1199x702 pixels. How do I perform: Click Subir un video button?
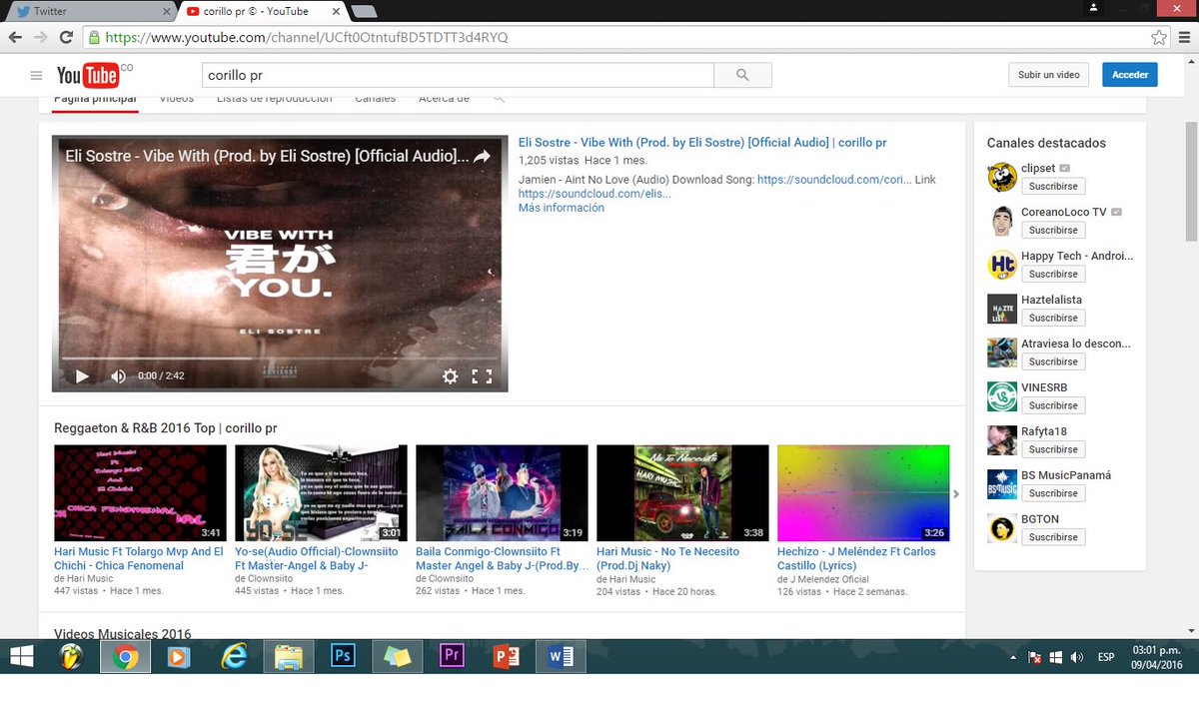[x=1048, y=75]
